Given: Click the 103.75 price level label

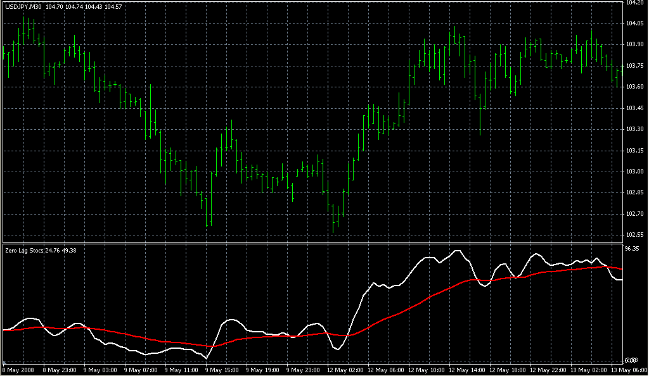Looking at the screenshot, I should tap(635, 66).
